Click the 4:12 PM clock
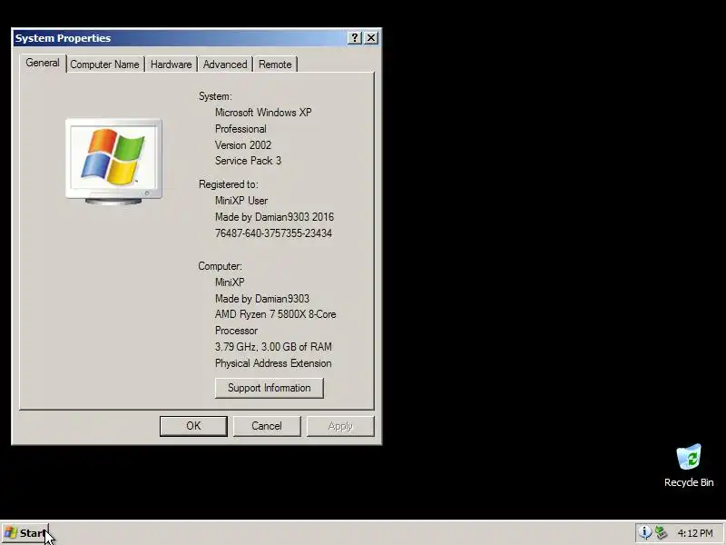726x545 pixels. (695, 533)
